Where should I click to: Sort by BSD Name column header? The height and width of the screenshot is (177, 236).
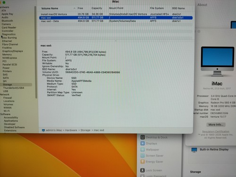coord(178,8)
